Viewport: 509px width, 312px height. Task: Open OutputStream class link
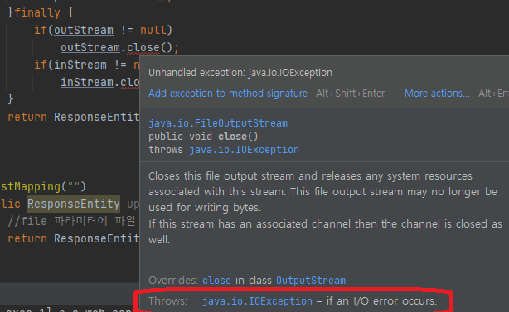(311, 281)
